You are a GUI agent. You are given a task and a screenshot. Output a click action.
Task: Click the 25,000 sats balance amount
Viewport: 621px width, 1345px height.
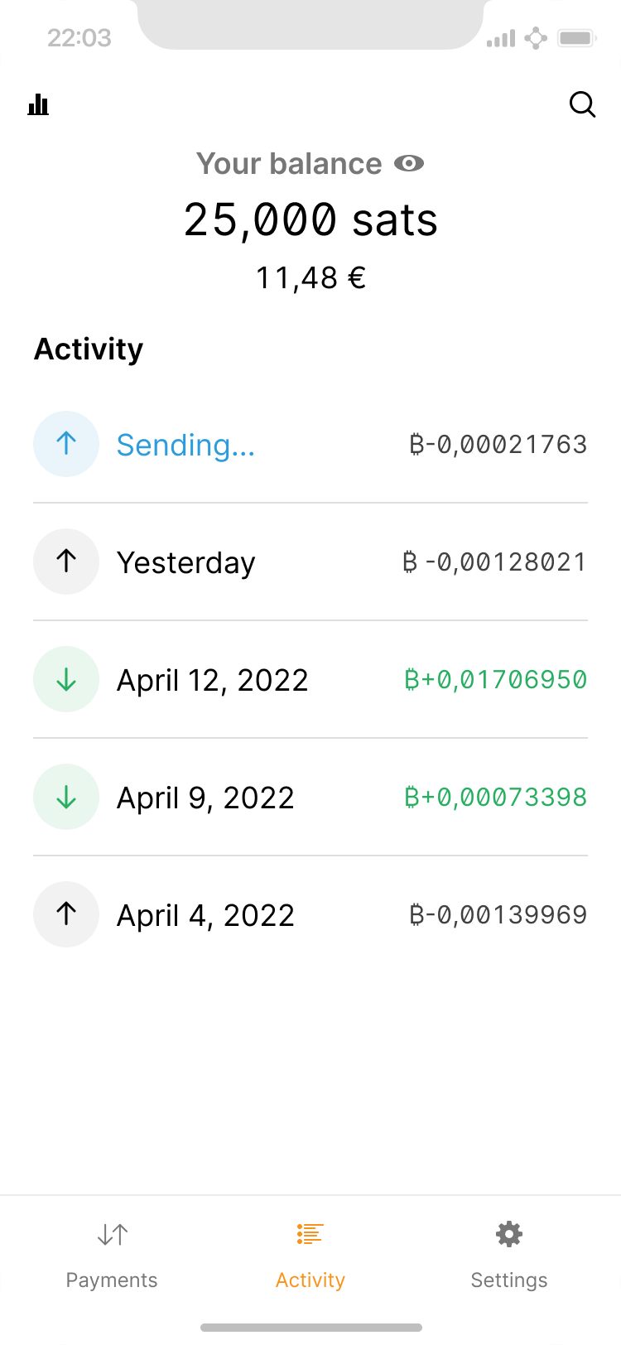pyautogui.click(x=310, y=220)
